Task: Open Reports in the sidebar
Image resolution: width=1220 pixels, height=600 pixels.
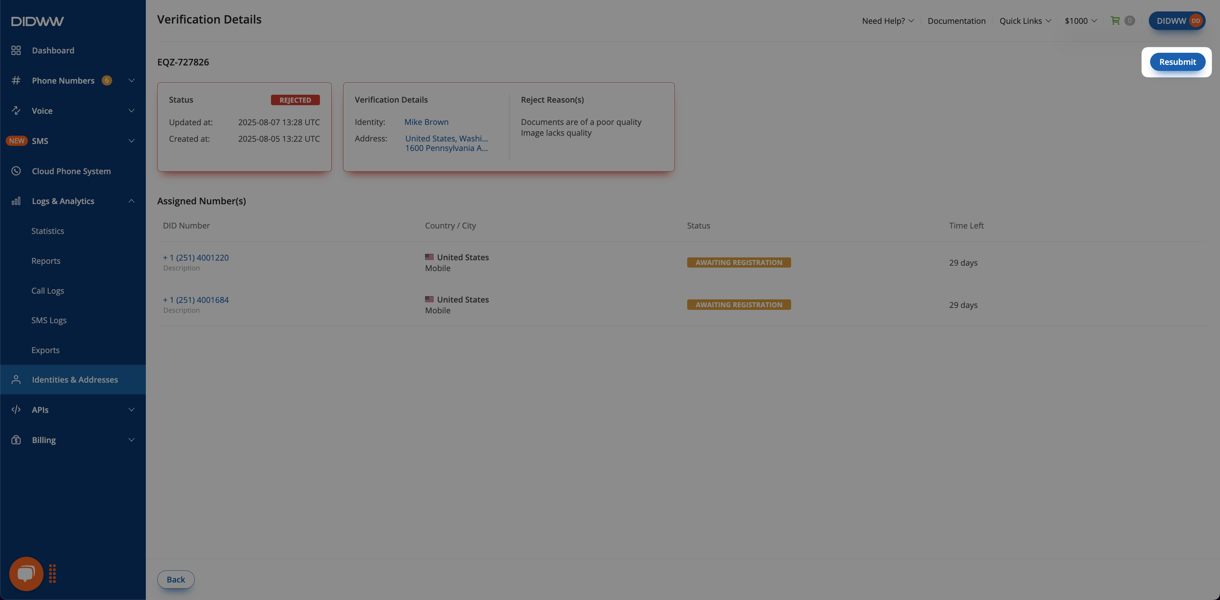Action: click(46, 261)
